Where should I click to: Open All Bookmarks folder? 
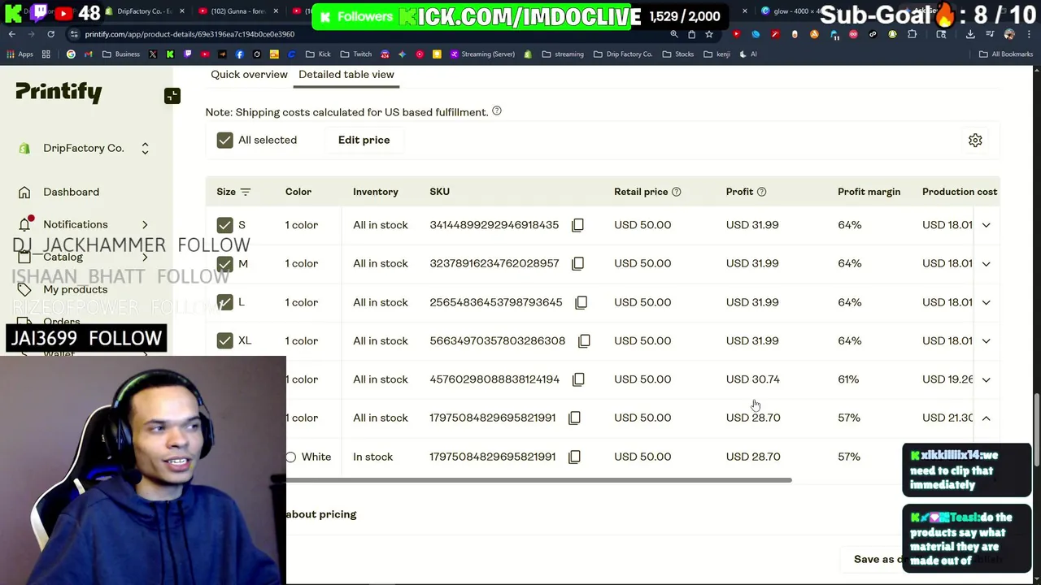[1006, 54]
